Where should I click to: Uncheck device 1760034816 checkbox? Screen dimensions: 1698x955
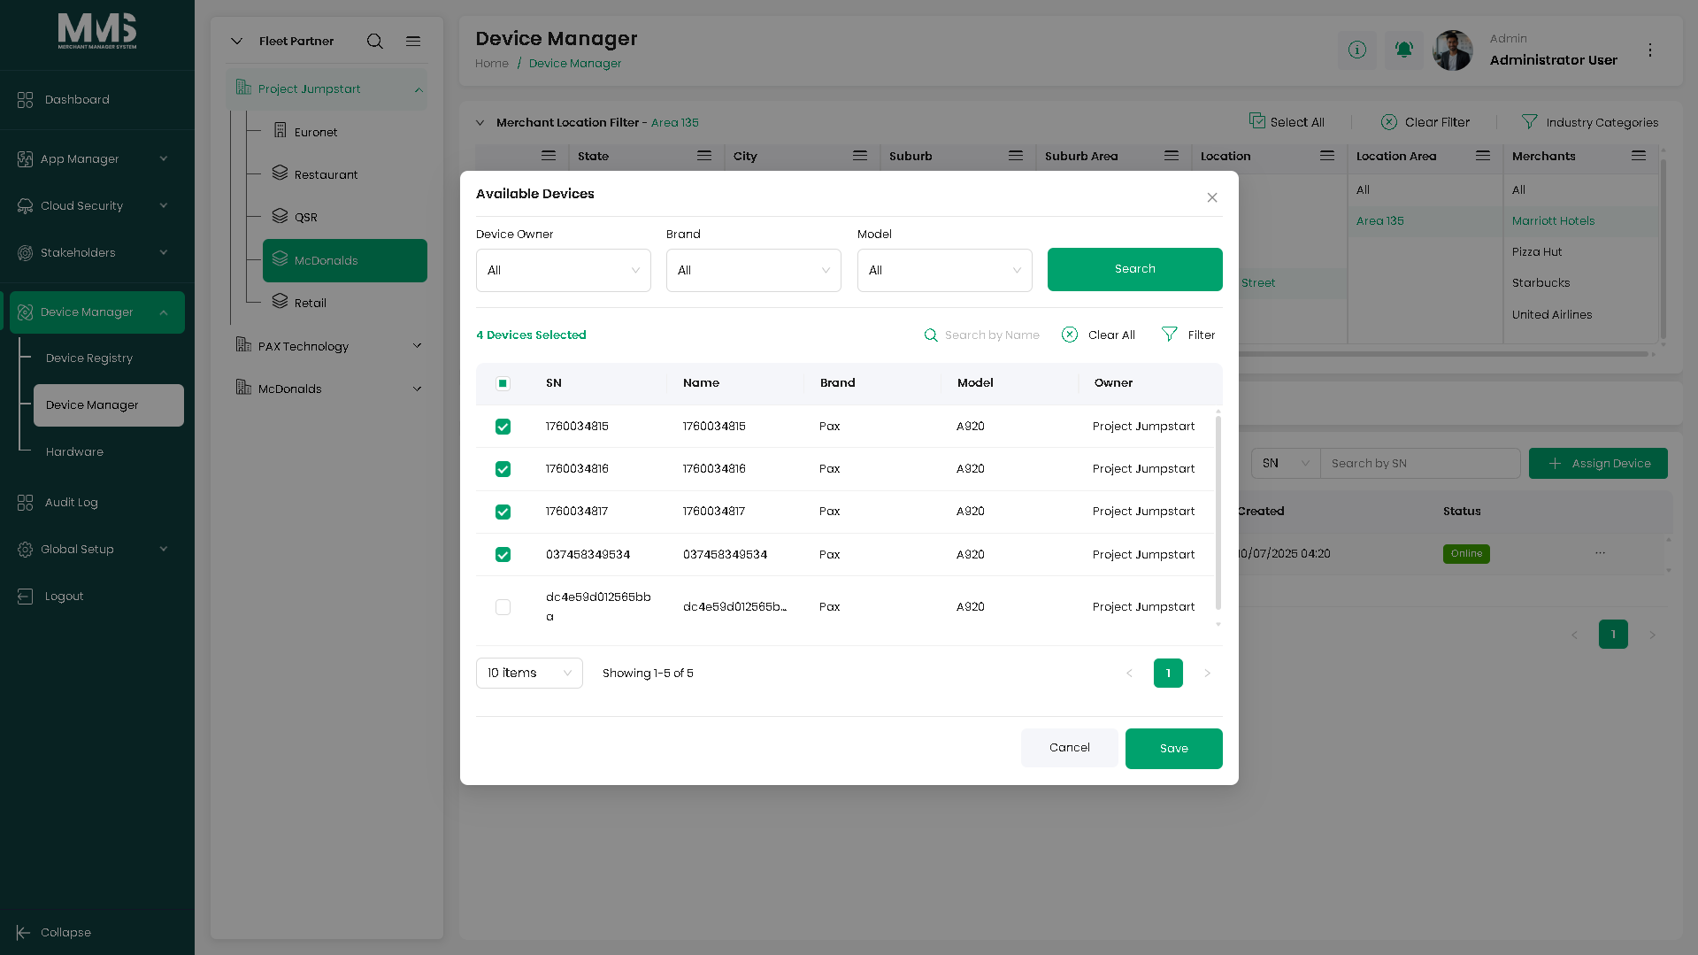point(503,469)
